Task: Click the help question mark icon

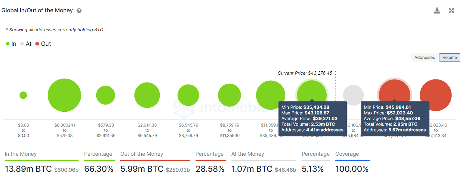Action: tap(79, 11)
